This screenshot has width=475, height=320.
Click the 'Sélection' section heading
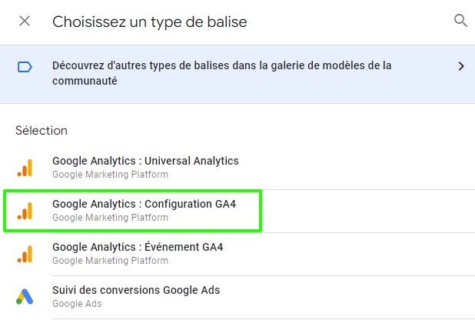tap(42, 131)
